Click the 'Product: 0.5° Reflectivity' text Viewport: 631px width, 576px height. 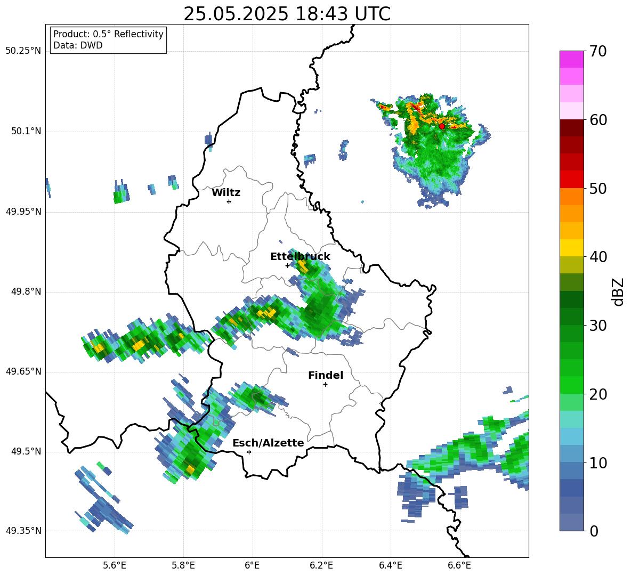(108, 34)
